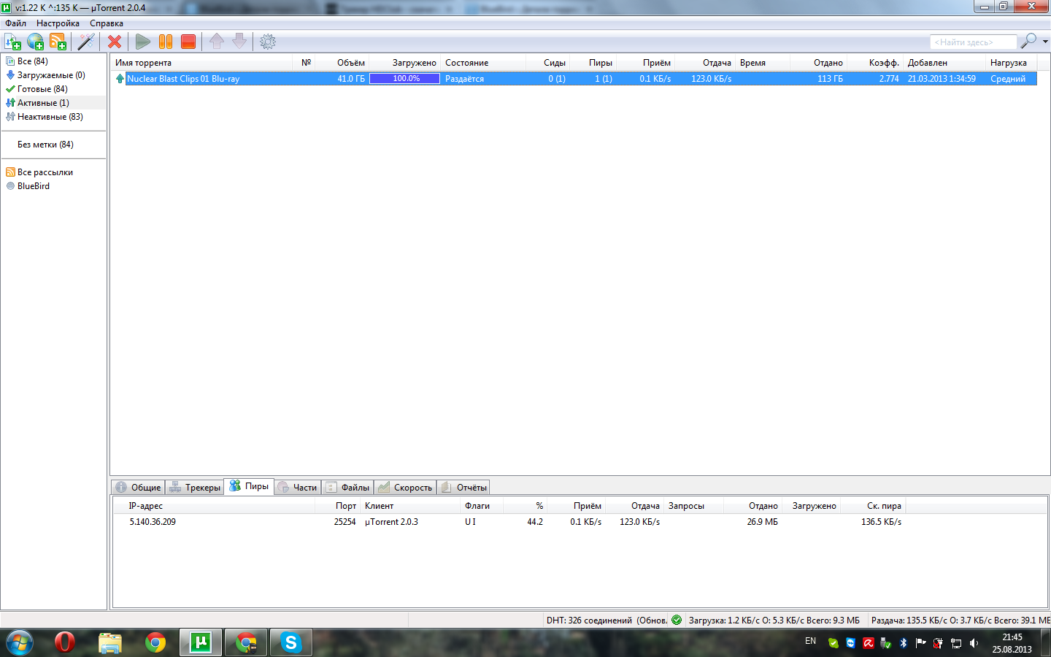The height and width of the screenshot is (657, 1051).
Task: Switch to the Скорость tab
Action: pos(405,488)
